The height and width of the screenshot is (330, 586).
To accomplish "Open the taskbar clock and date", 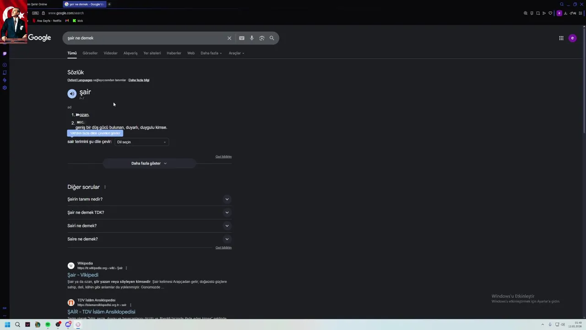I will [x=575, y=324].
